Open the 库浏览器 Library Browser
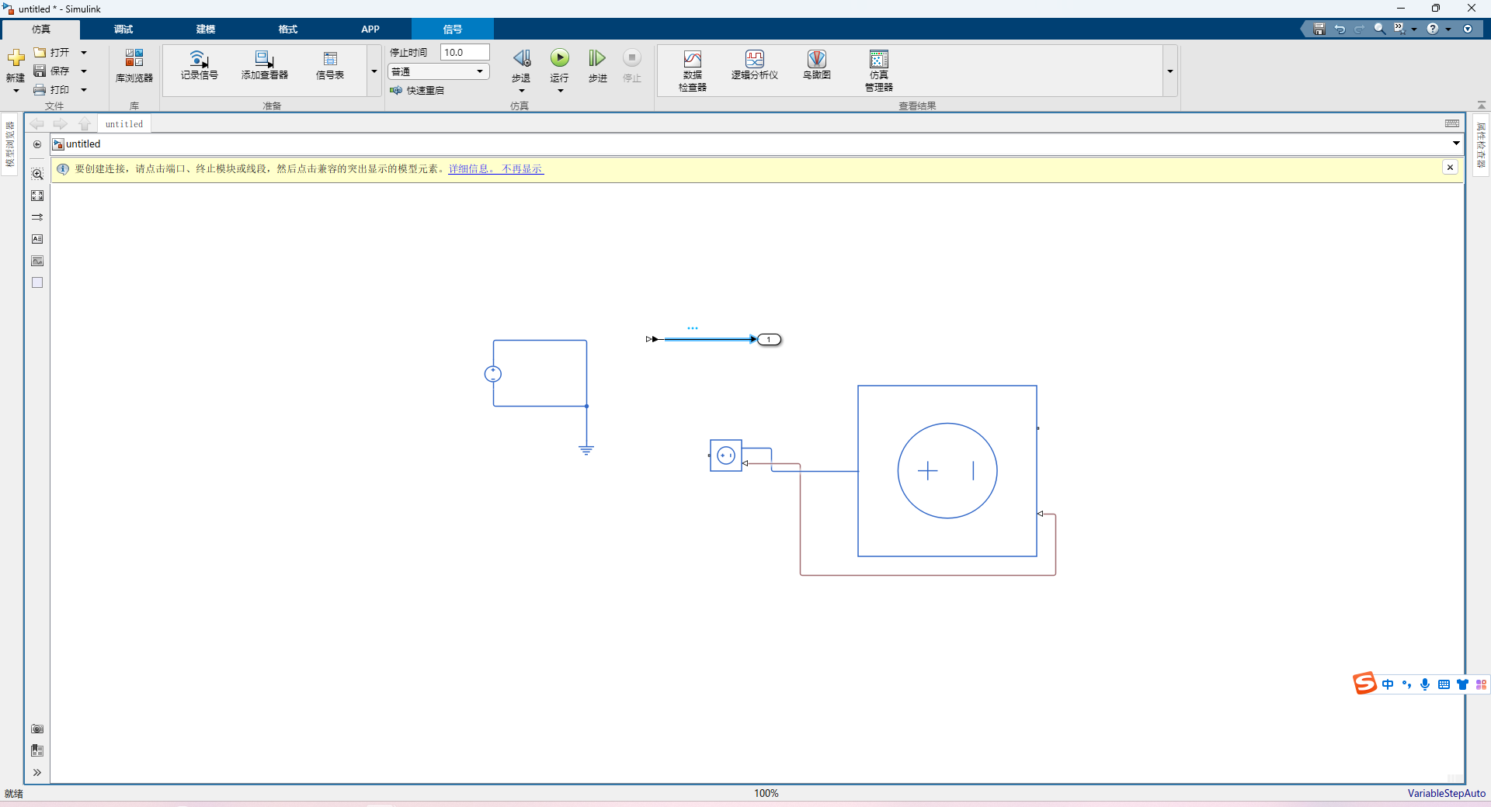This screenshot has height=807, width=1491. point(134,66)
